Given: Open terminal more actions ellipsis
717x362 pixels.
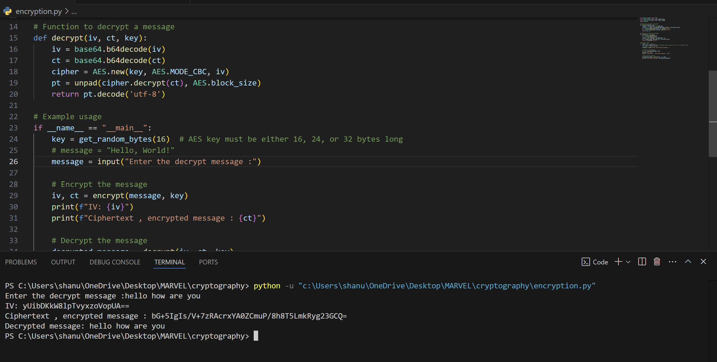Looking at the screenshot, I should tap(672, 262).
